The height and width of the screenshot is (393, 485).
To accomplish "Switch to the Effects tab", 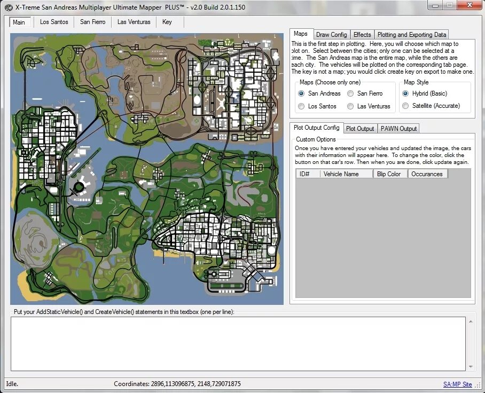I will [x=362, y=35].
